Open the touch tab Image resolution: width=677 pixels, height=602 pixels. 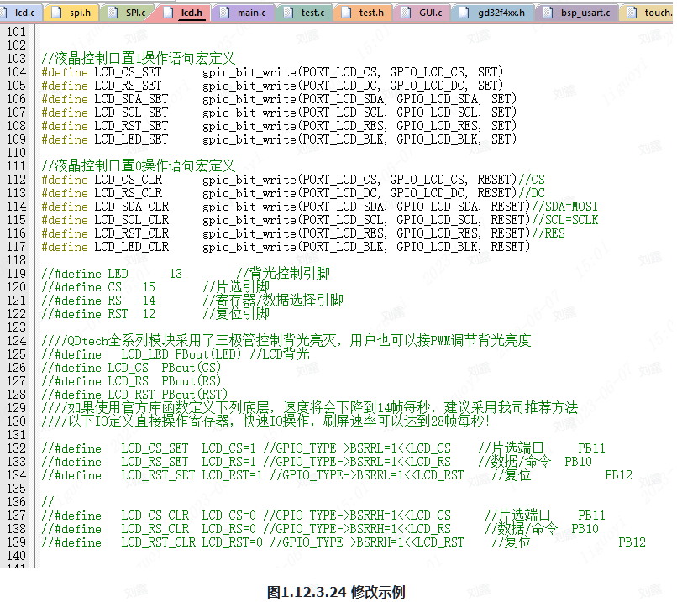[x=648, y=13]
